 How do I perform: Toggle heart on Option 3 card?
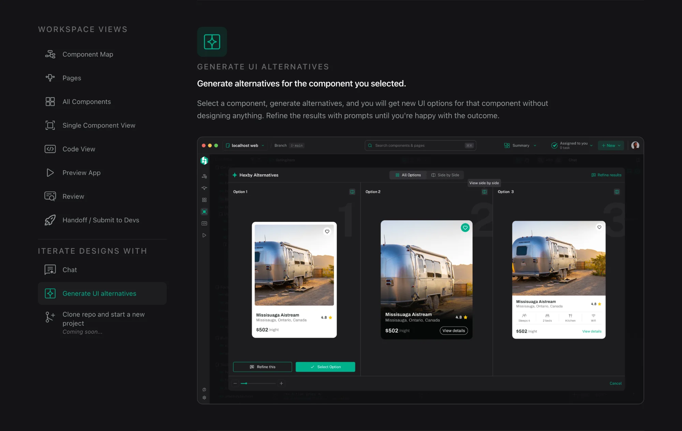[x=599, y=227]
